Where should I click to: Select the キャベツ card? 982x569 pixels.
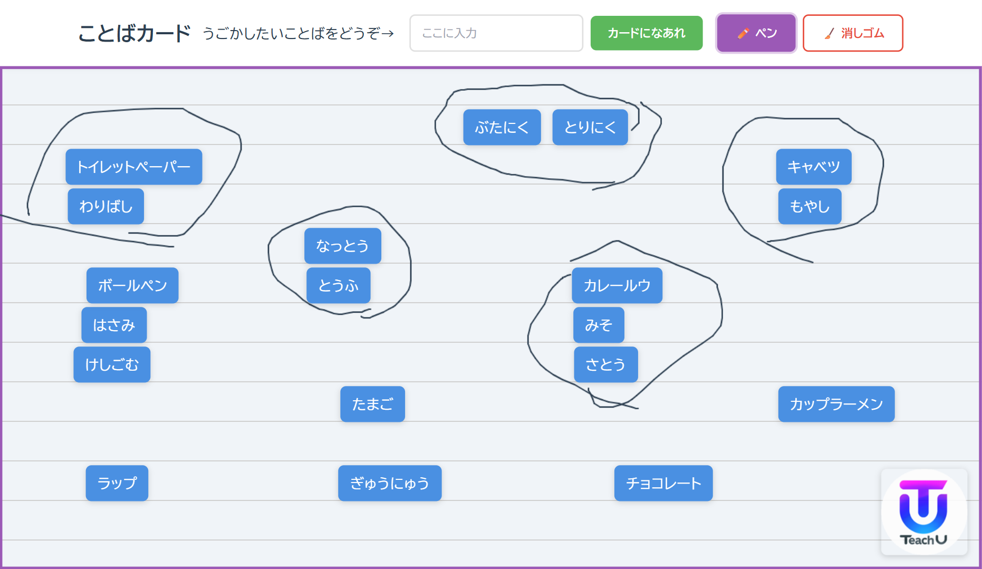pos(813,167)
